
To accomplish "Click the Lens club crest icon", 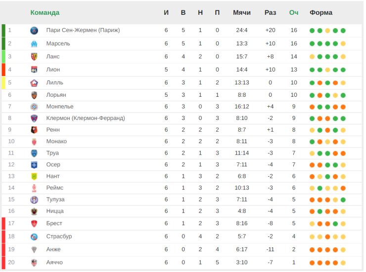I will [34, 57].
